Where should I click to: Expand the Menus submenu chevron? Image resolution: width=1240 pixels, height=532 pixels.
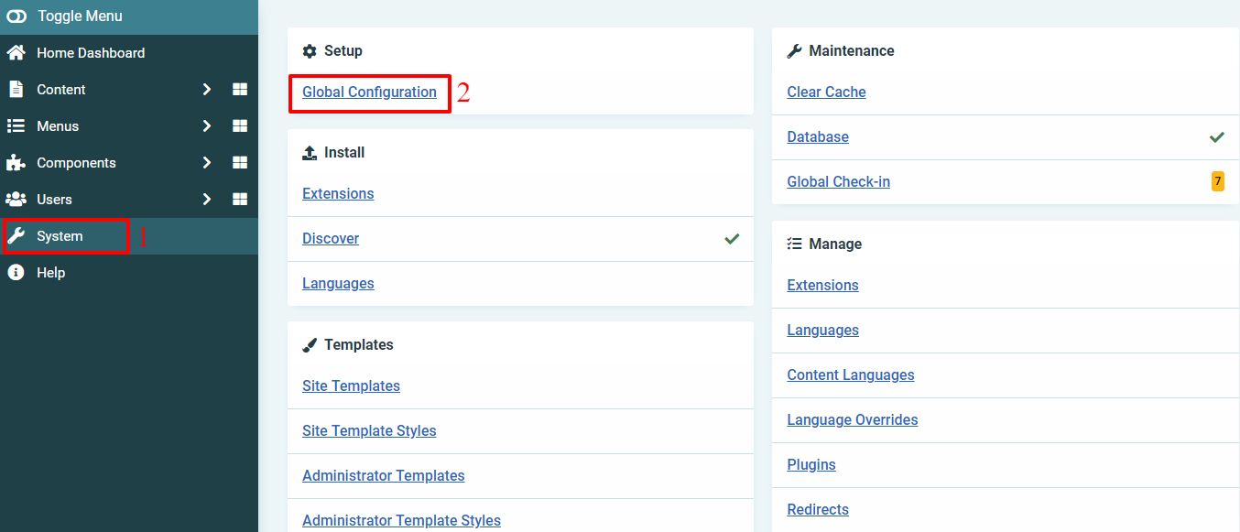click(207, 125)
